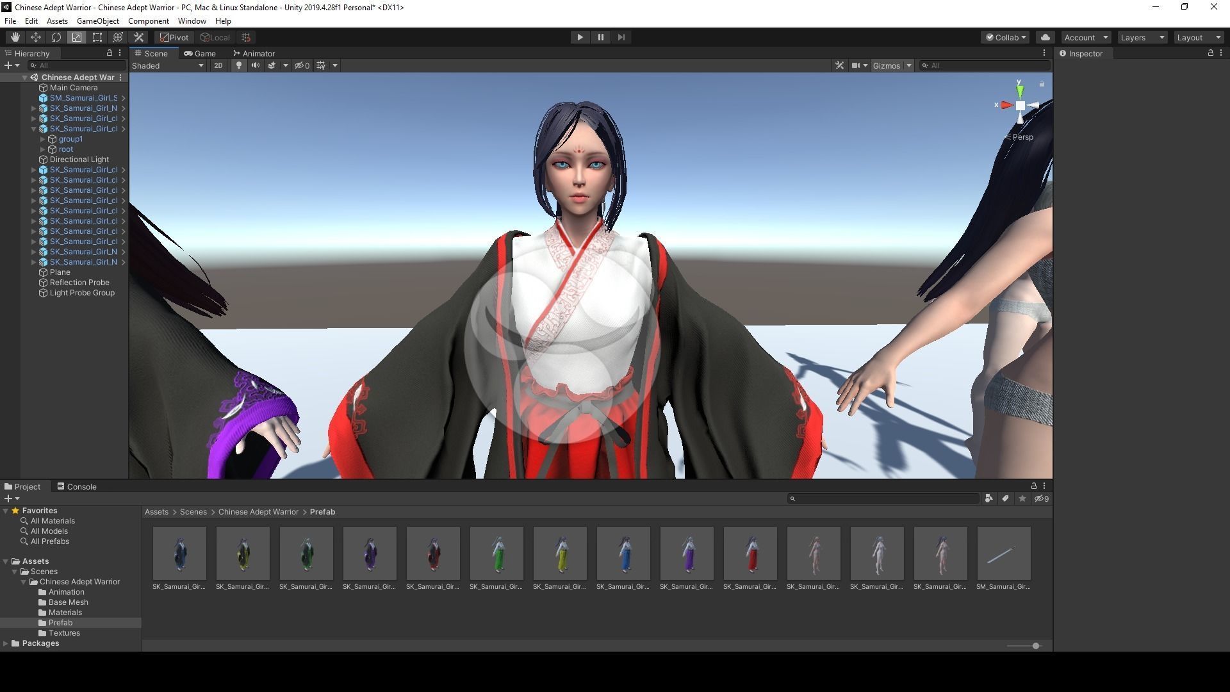Search by label icon in Project
1230x692 pixels.
pyautogui.click(x=1005, y=498)
